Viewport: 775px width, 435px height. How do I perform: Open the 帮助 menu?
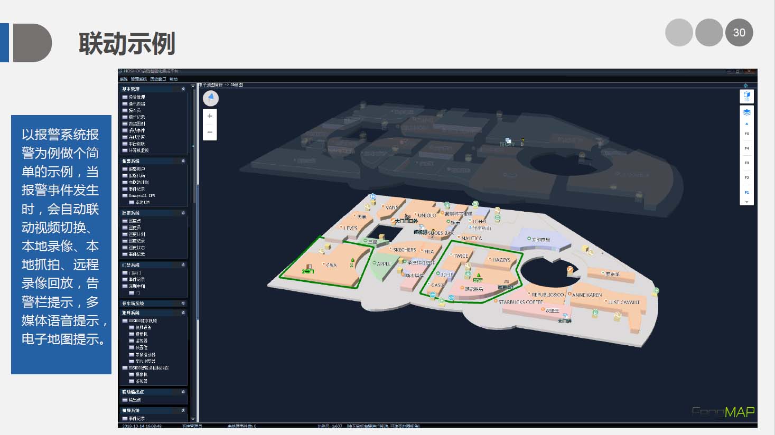tap(173, 79)
